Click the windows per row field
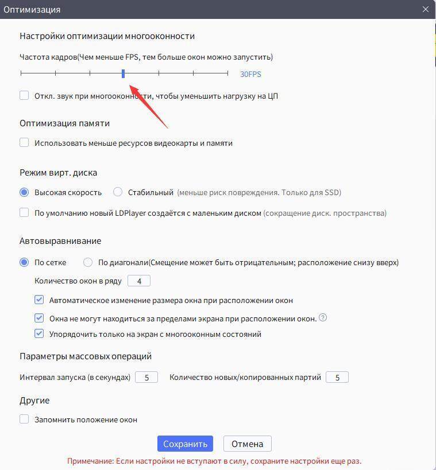The height and width of the screenshot is (470, 436). [x=139, y=281]
